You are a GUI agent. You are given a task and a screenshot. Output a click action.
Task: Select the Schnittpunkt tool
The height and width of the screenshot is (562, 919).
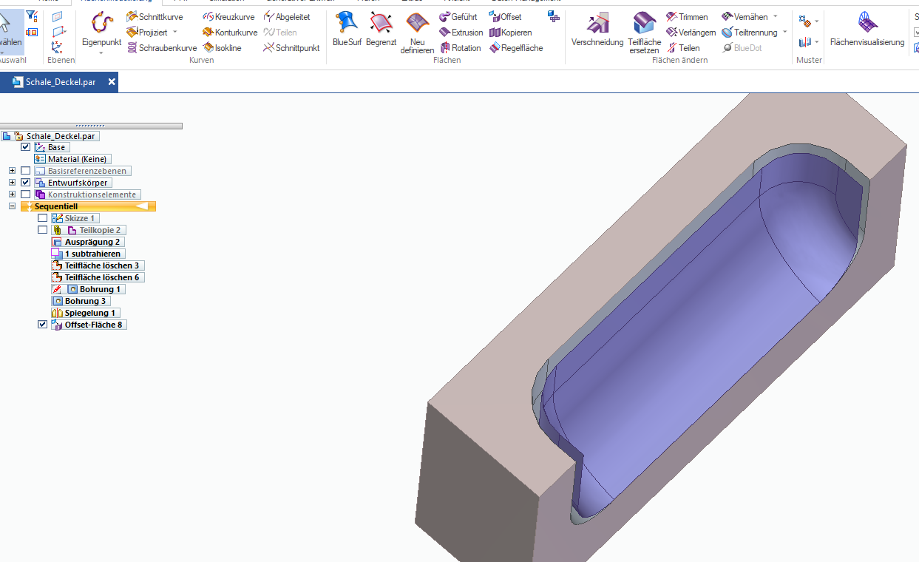pyautogui.click(x=291, y=48)
